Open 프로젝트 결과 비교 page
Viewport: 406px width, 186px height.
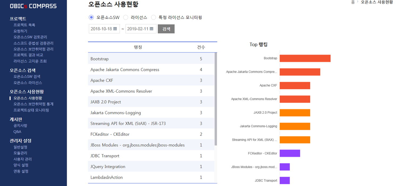pos(28,55)
